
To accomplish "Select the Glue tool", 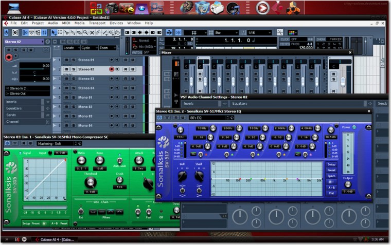I will (73, 33).
